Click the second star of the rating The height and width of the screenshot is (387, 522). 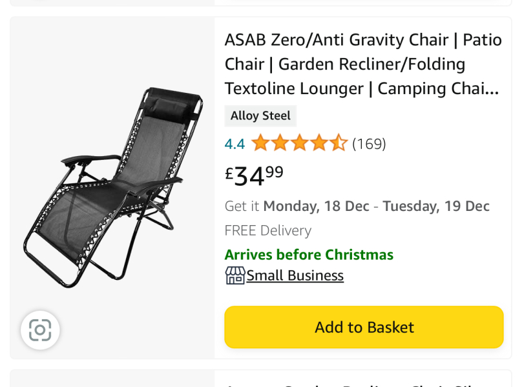(x=280, y=143)
